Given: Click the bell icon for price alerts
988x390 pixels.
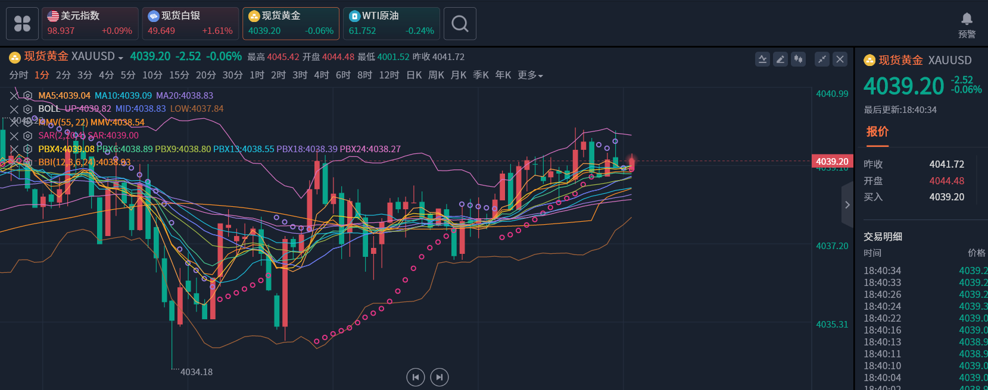Looking at the screenshot, I should 967,20.
